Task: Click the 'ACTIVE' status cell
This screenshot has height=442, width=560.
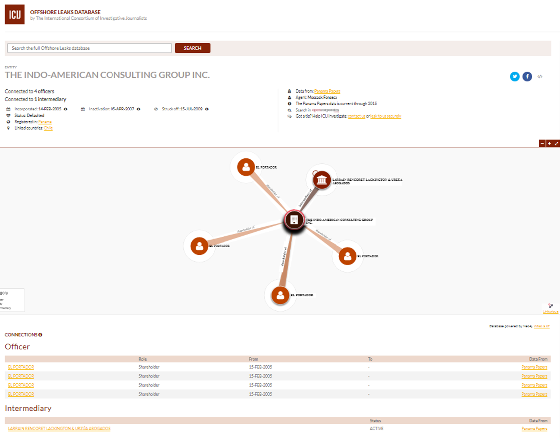Action: pos(376,429)
